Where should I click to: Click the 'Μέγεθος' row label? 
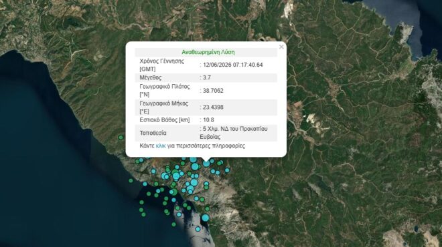tap(151, 77)
